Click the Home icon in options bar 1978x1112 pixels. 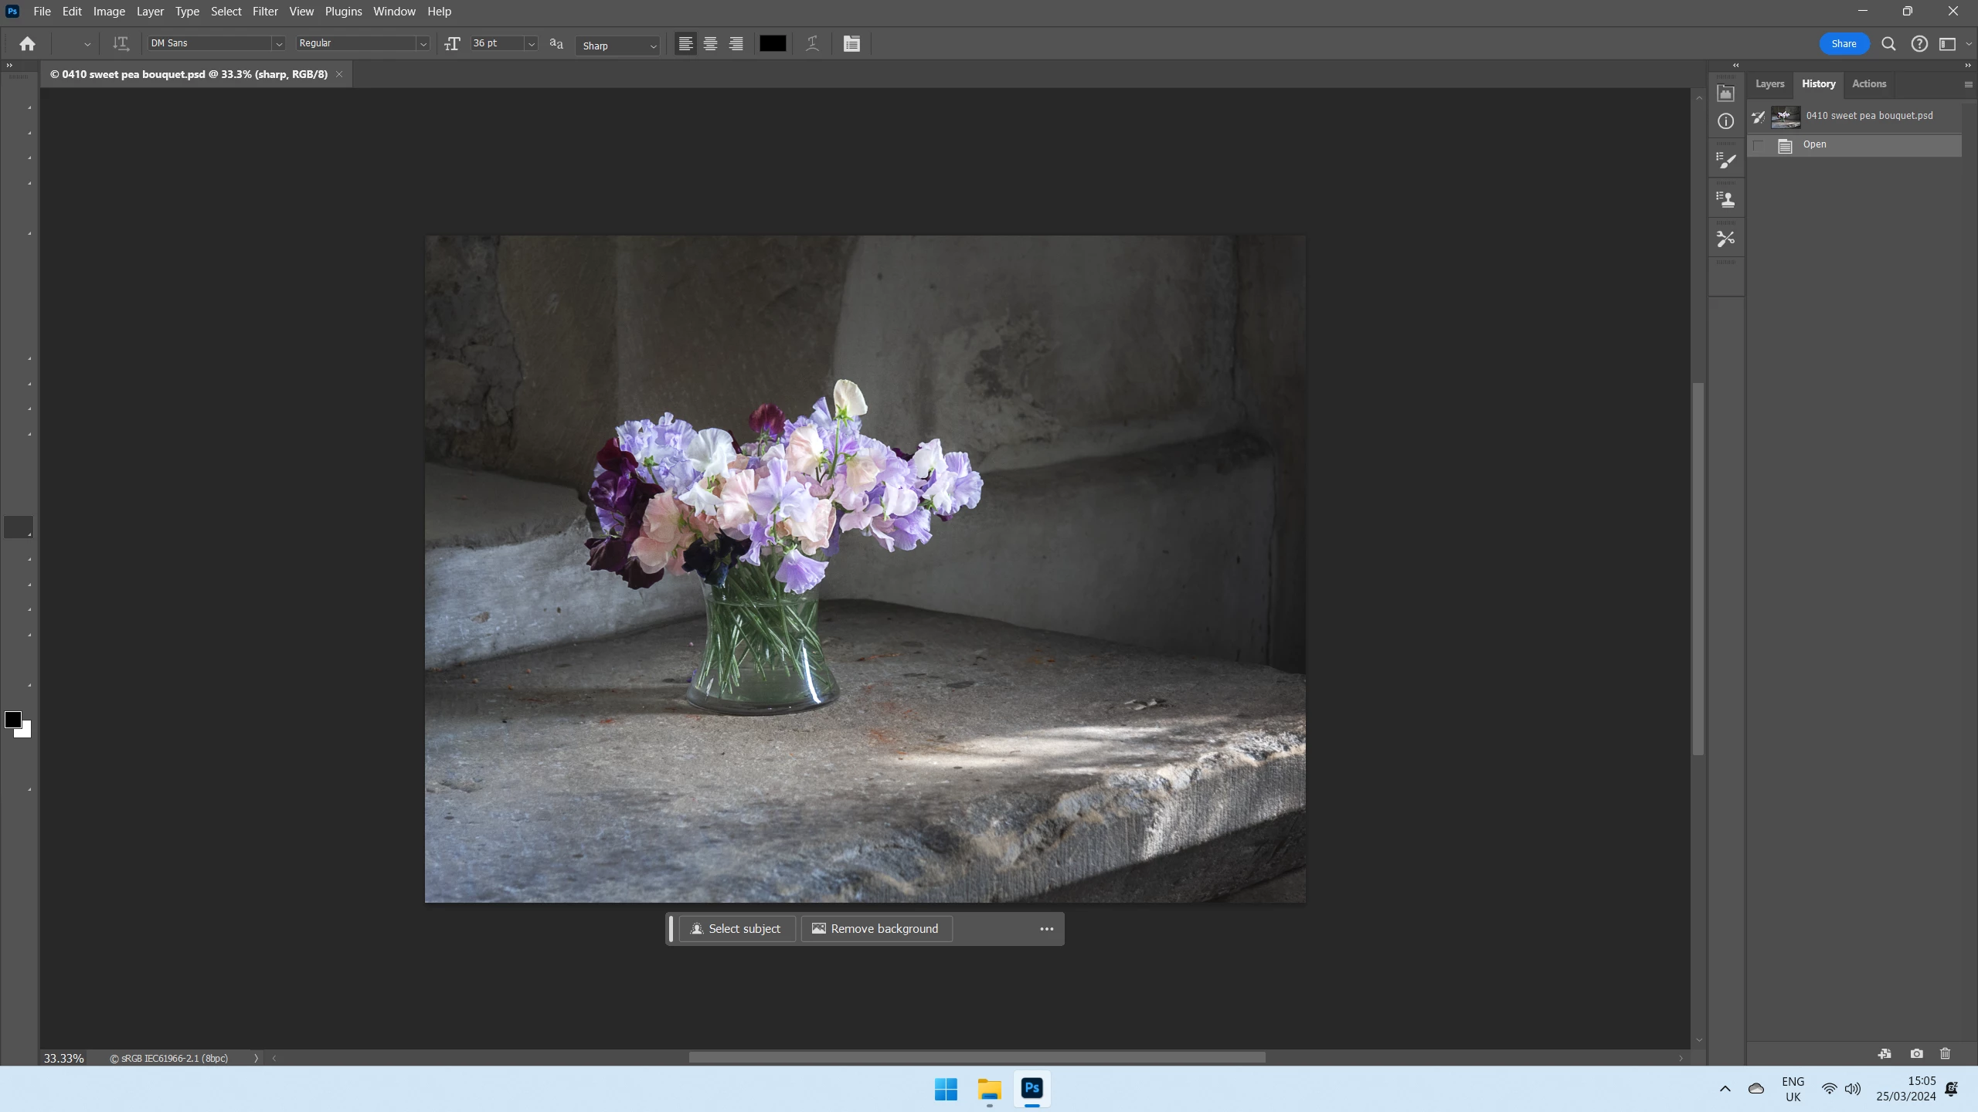[28, 44]
